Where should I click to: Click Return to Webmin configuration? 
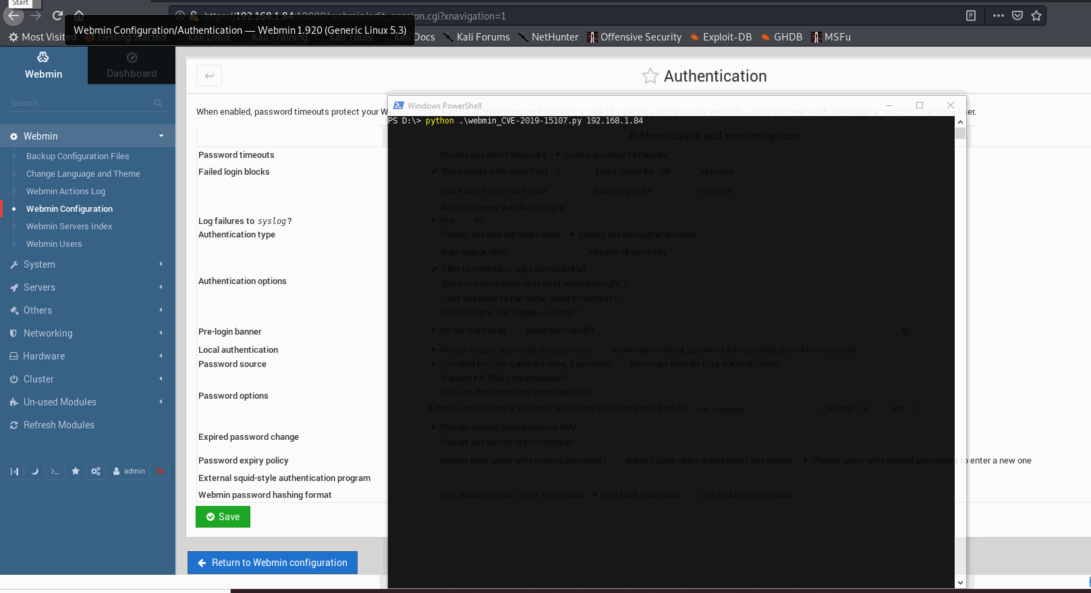pos(273,563)
